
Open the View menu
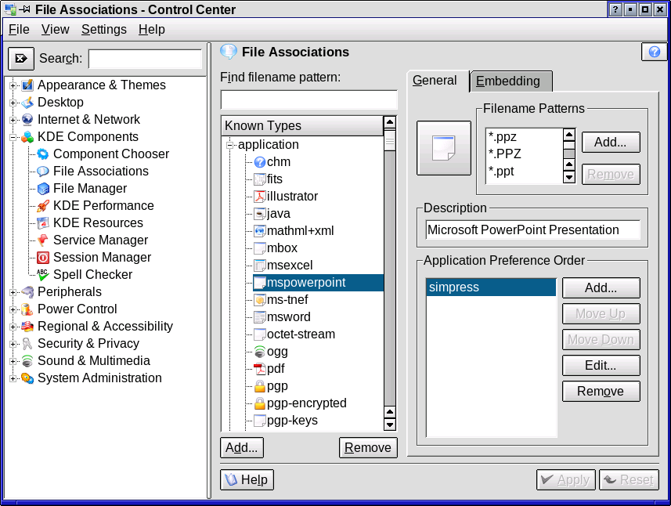point(55,29)
